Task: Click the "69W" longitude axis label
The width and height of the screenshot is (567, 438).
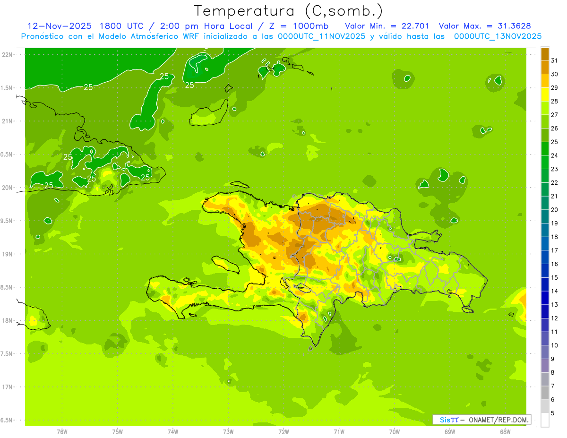Action: [450, 431]
